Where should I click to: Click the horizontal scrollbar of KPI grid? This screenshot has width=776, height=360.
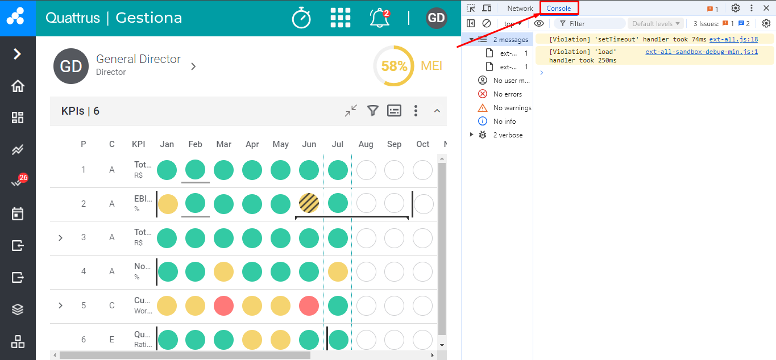185,355
